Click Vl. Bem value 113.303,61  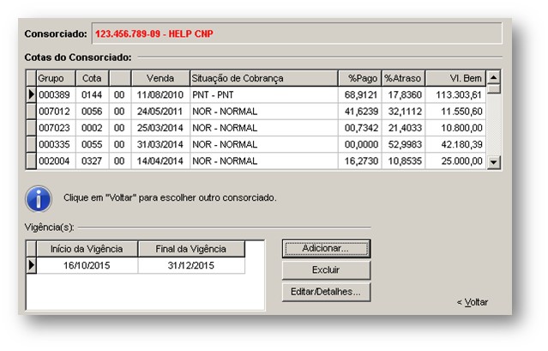[455, 94]
